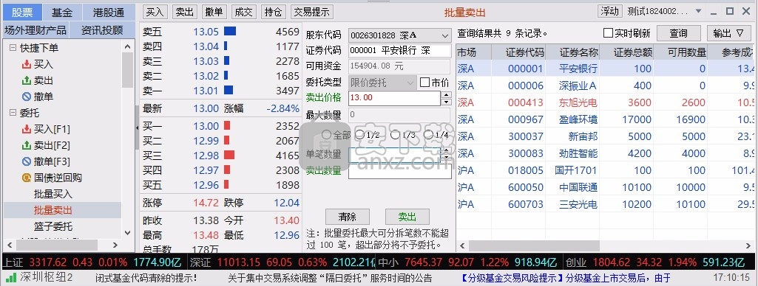Open the 委托类型 dropdown

coord(411,83)
